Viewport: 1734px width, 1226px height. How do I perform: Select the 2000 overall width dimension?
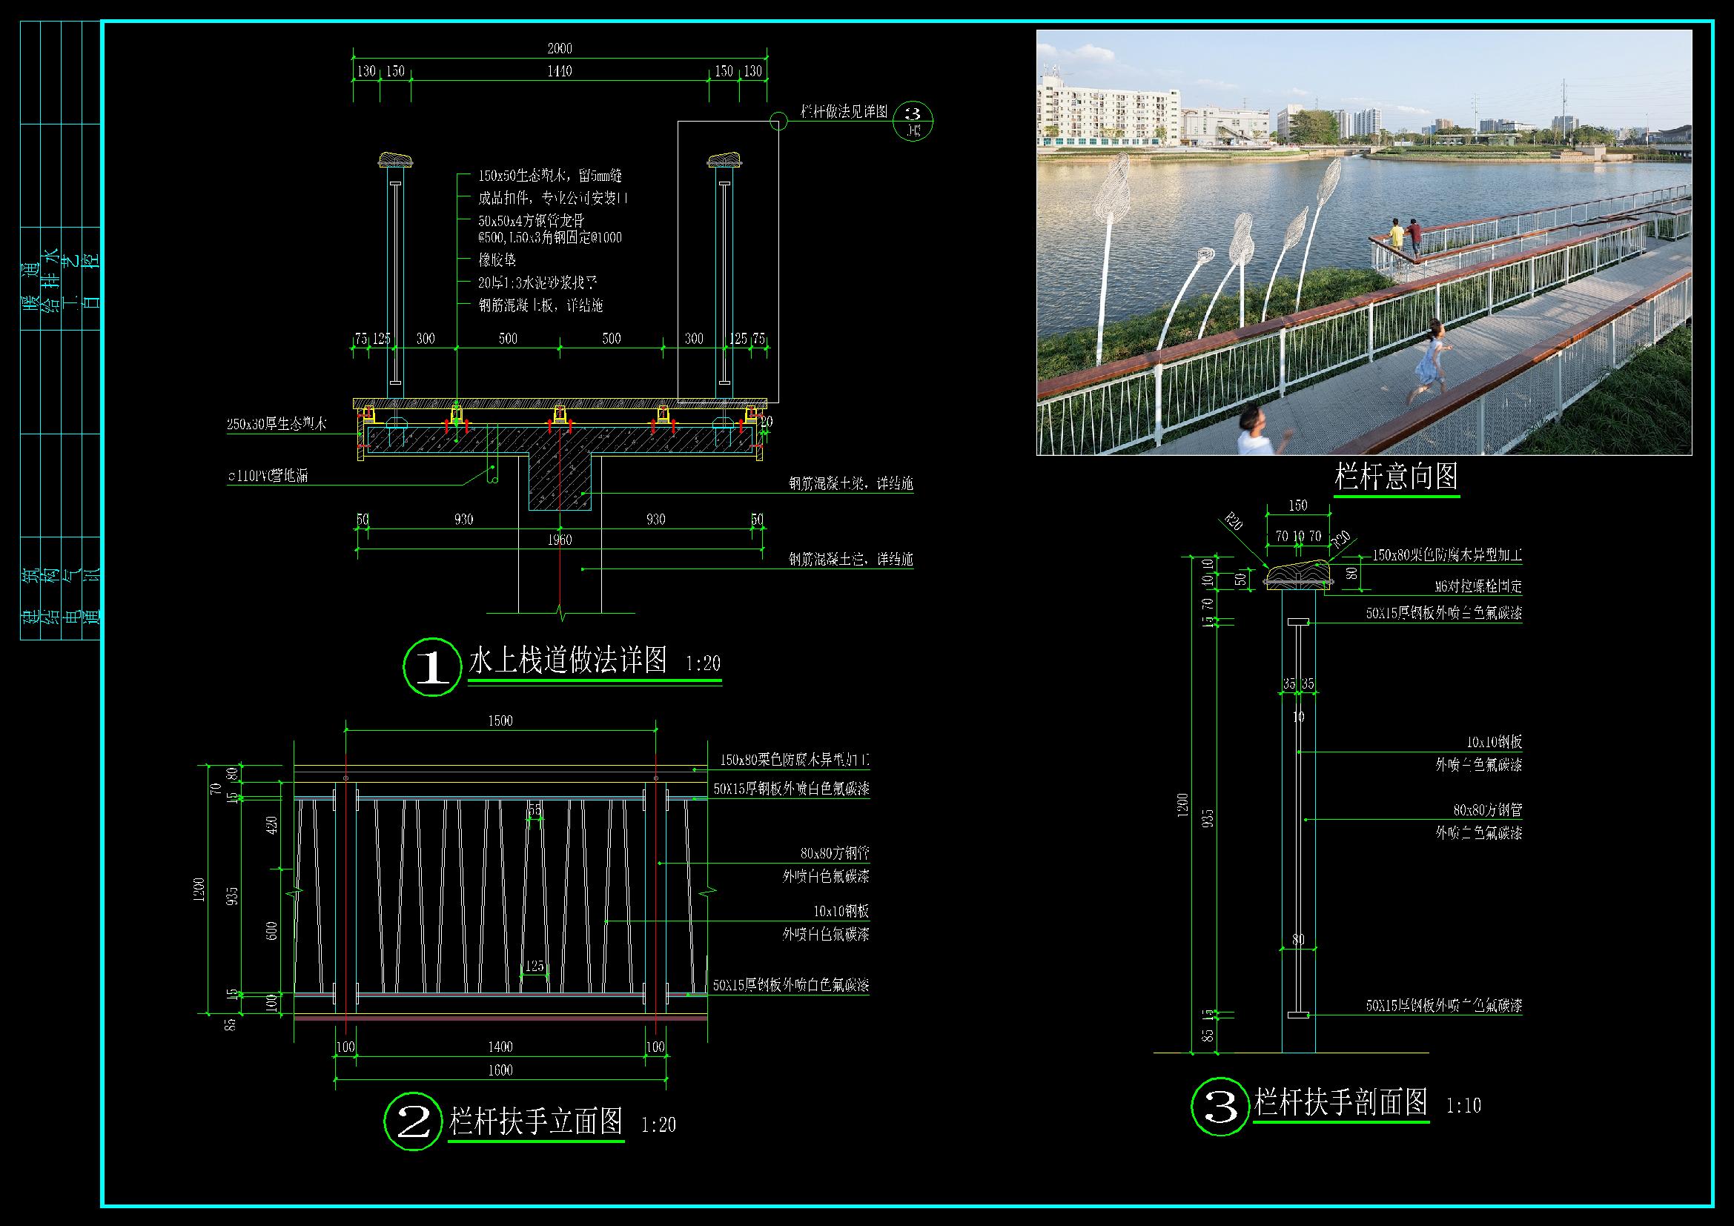pos(560,49)
